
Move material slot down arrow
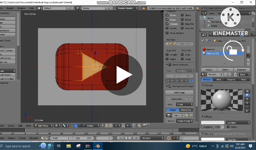[x=248, y=65]
